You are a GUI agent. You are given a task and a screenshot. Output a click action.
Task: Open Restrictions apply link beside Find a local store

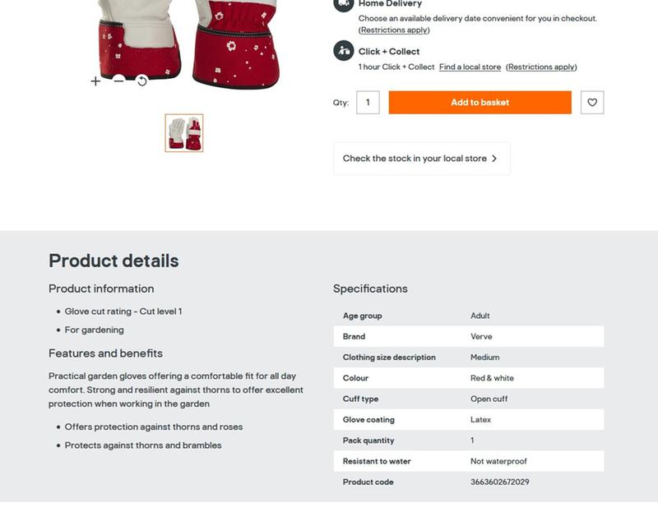[x=541, y=67]
